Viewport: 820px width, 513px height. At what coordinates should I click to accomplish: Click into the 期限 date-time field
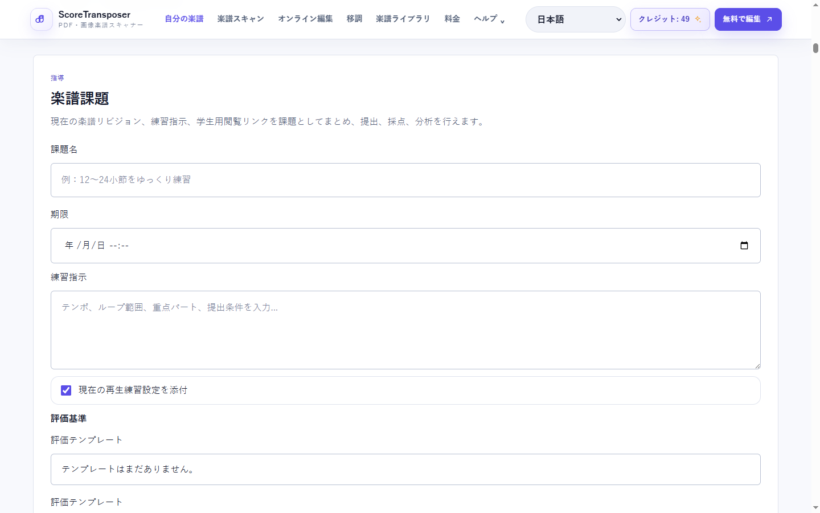point(405,246)
